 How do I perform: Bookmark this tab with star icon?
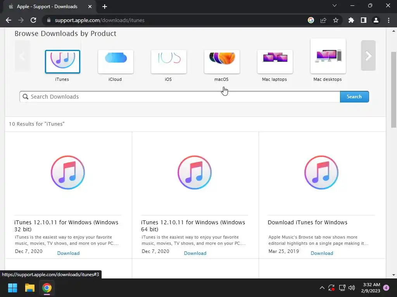pos(336,20)
